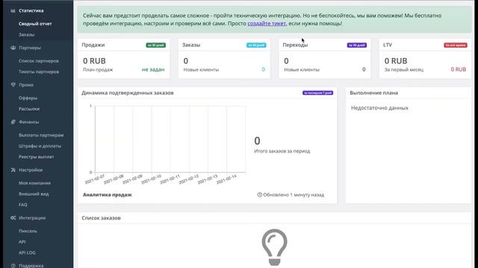
Task: Expand the Промо sidebar group
Action: [x=26, y=85]
